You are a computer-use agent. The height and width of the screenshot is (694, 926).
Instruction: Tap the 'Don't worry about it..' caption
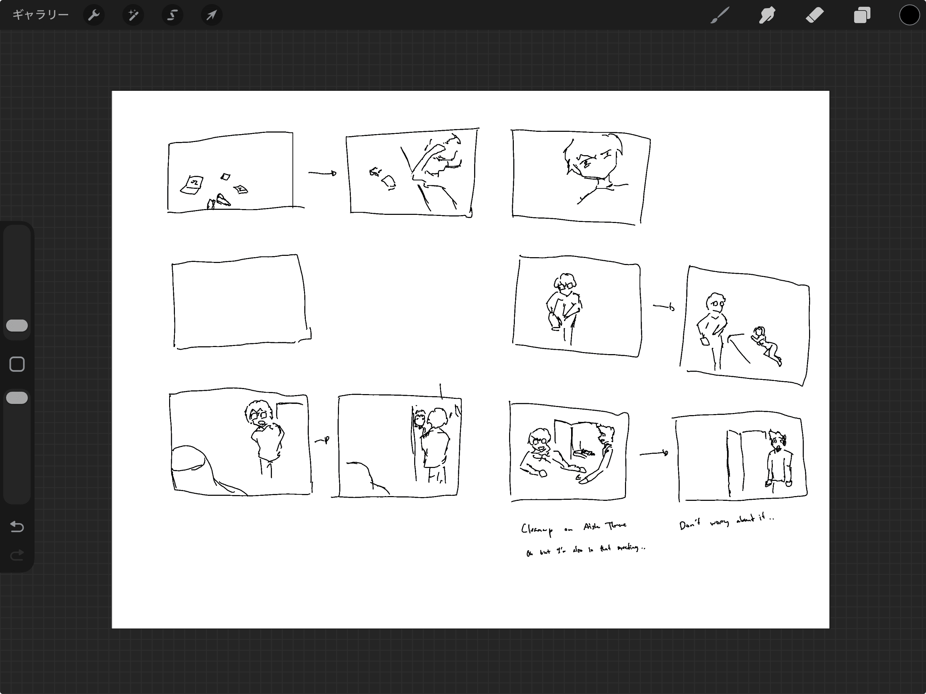[x=727, y=522]
